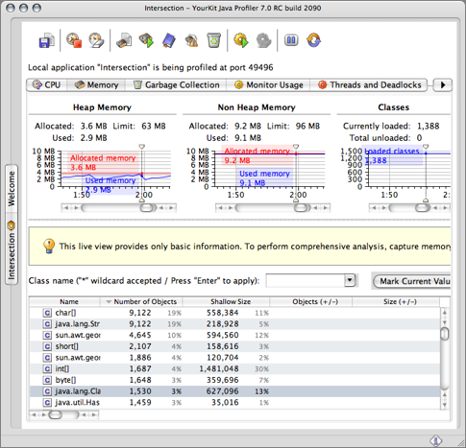Image resolution: width=466 pixels, height=448 pixels.
Task: Select the java.lang.Str class row
Action: 234,324
